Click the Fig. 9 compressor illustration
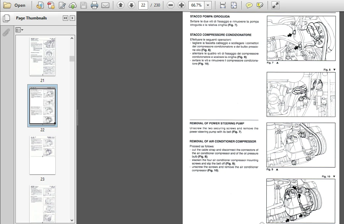The image size is (344, 224). 301,145
